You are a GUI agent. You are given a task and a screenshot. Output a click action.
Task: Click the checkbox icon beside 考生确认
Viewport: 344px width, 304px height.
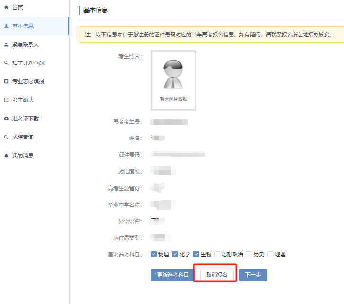6,100
